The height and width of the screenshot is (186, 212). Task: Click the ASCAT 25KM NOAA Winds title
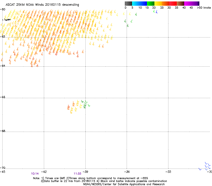tap(42, 5)
